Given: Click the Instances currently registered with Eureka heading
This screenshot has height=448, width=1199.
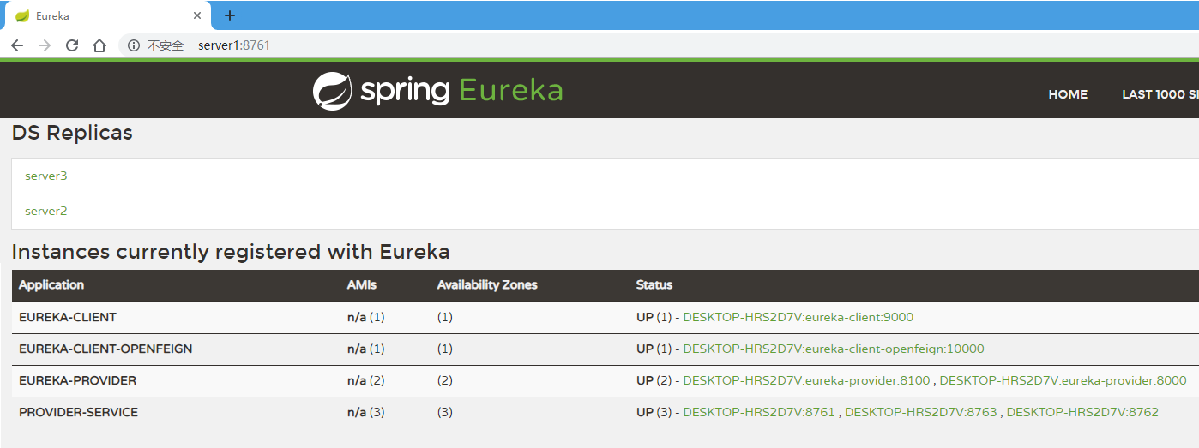Looking at the screenshot, I should click(231, 252).
